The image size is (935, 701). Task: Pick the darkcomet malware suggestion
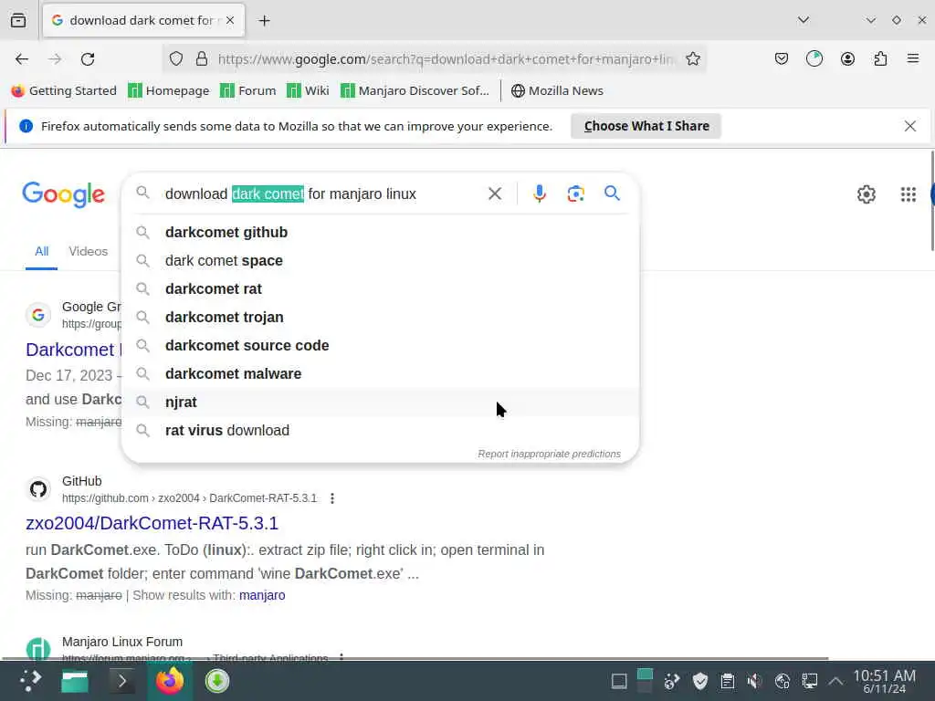coord(381,373)
